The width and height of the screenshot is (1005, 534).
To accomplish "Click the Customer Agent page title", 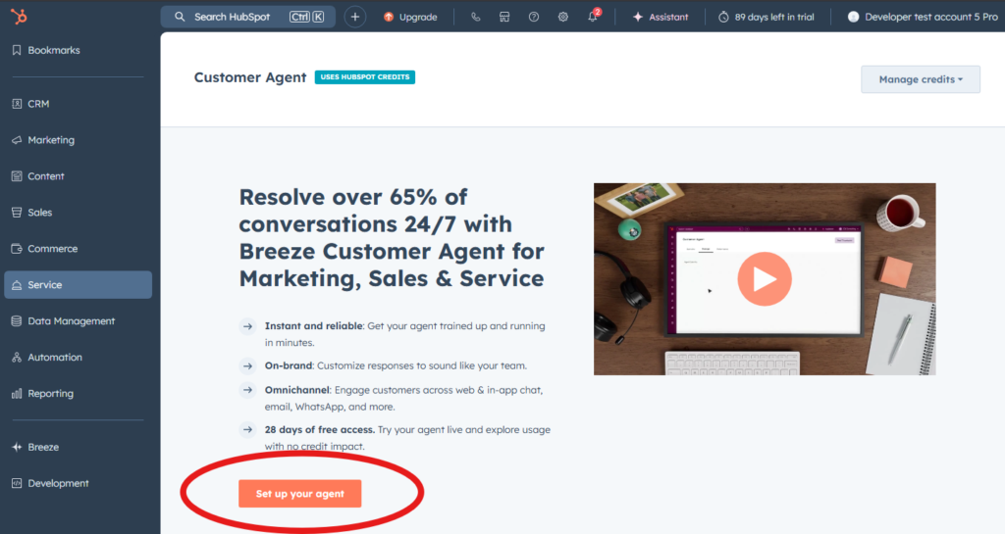I will [250, 77].
